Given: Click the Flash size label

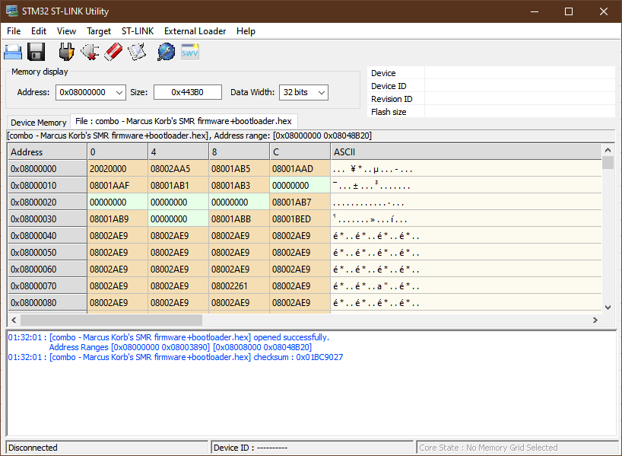Looking at the screenshot, I should tap(389, 112).
